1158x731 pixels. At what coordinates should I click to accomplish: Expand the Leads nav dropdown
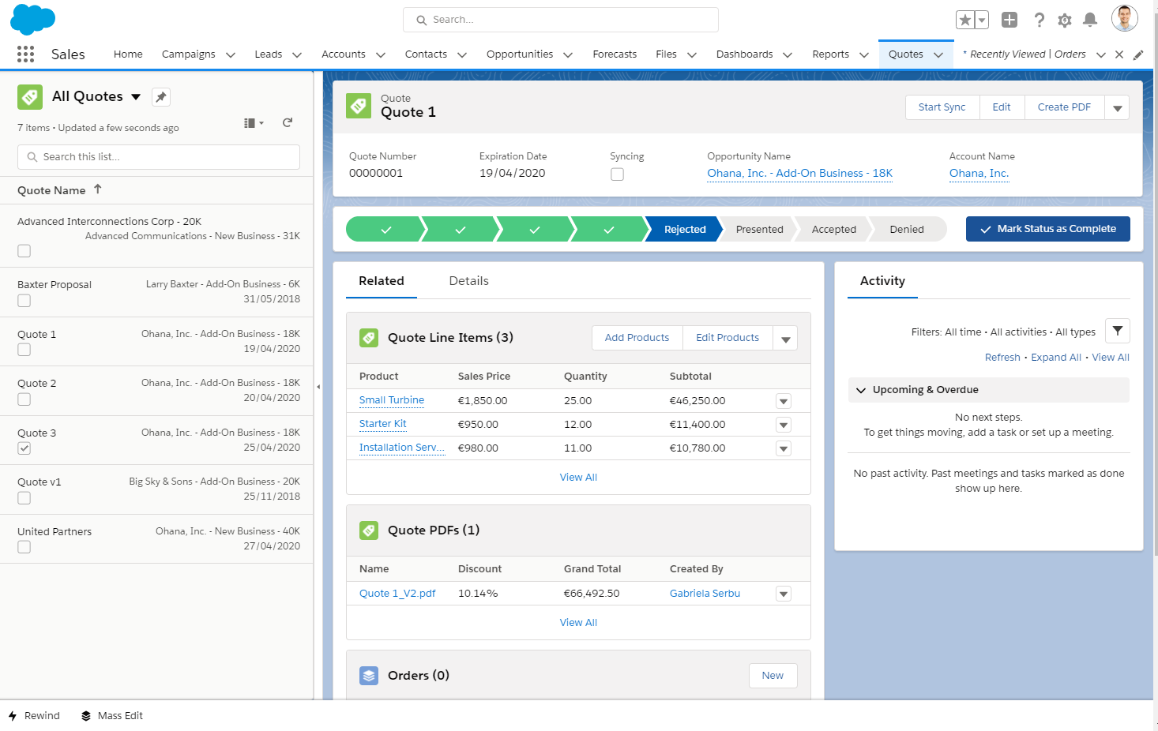tap(297, 54)
